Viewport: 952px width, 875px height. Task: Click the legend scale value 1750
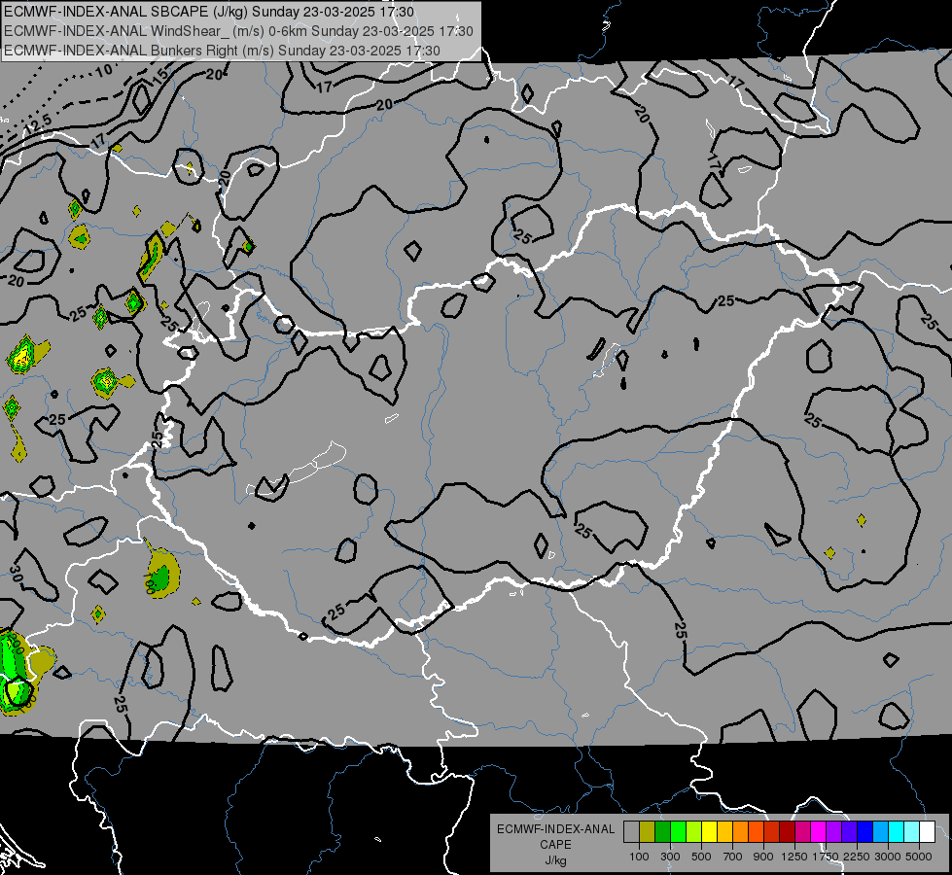826,857
